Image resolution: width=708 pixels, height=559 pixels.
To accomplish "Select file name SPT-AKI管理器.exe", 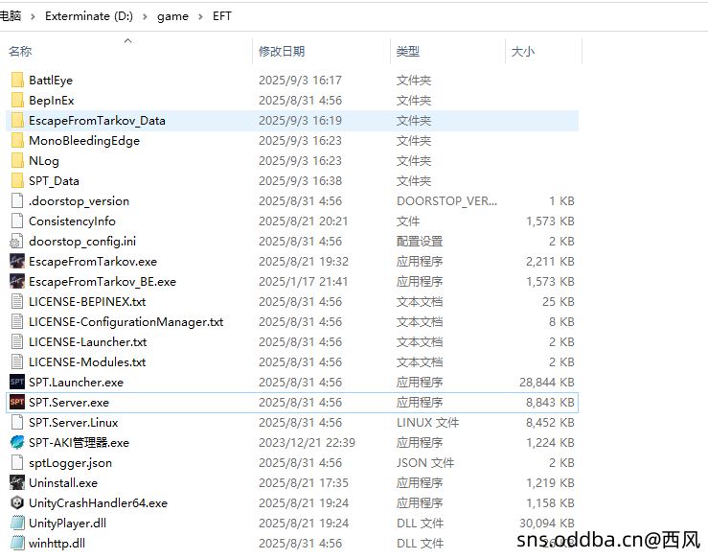I will coord(79,442).
